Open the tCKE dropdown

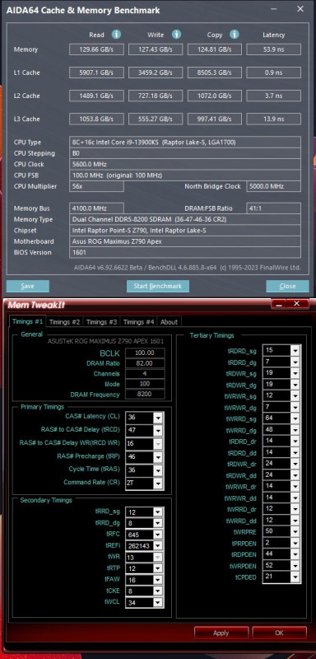[x=158, y=591]
